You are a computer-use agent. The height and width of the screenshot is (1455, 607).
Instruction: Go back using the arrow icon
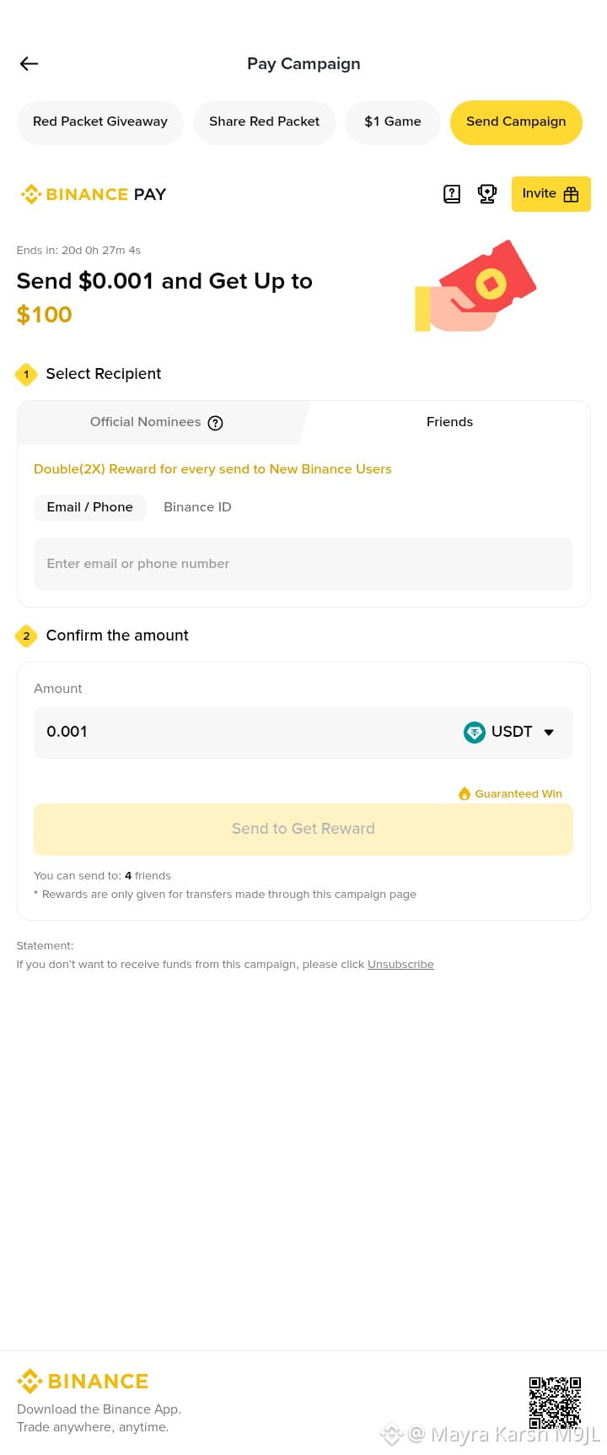click(x=30, y=64)
